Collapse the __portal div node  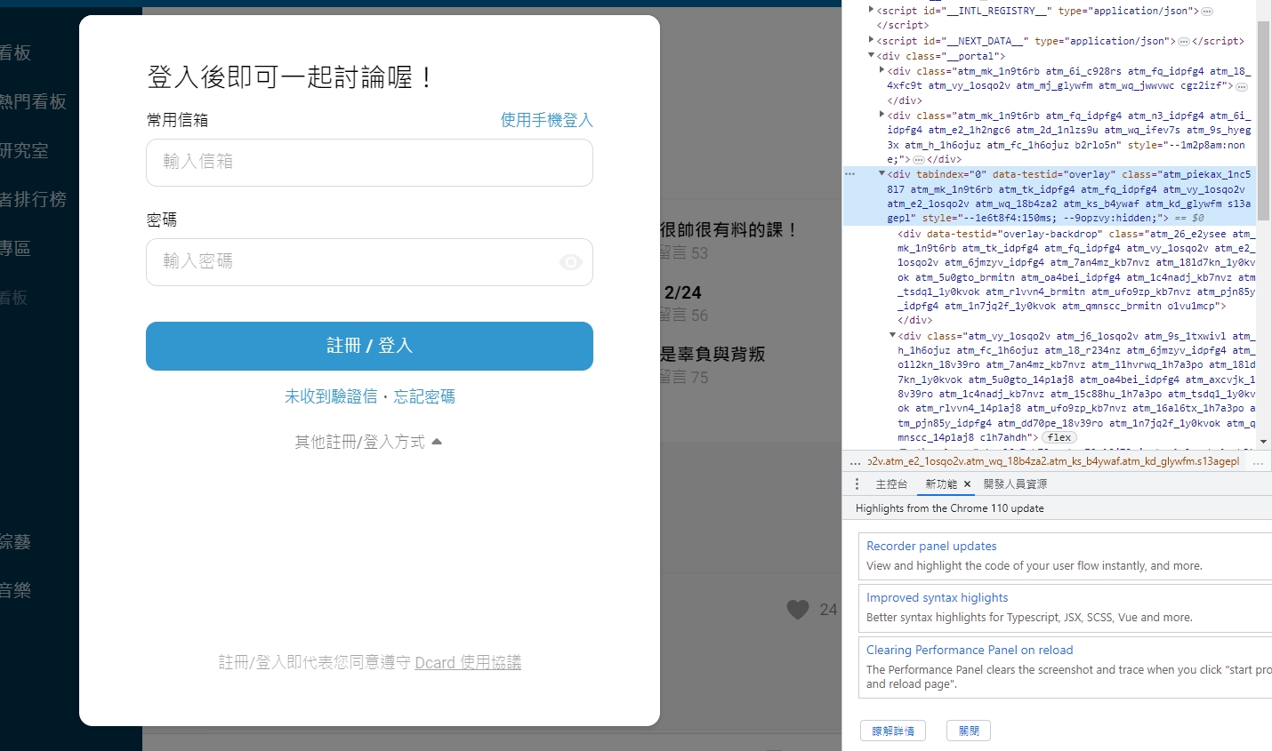(x=872, y=55)
